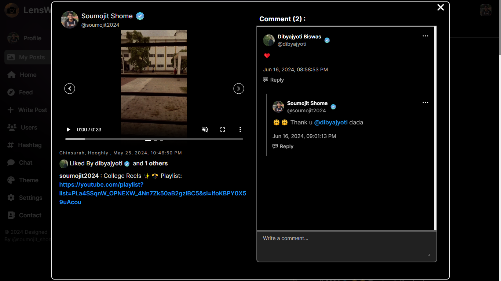Click the comments panel scrollbar
Image resolution: width=501 pixels, height=281 pixels.
pos(435,128)
